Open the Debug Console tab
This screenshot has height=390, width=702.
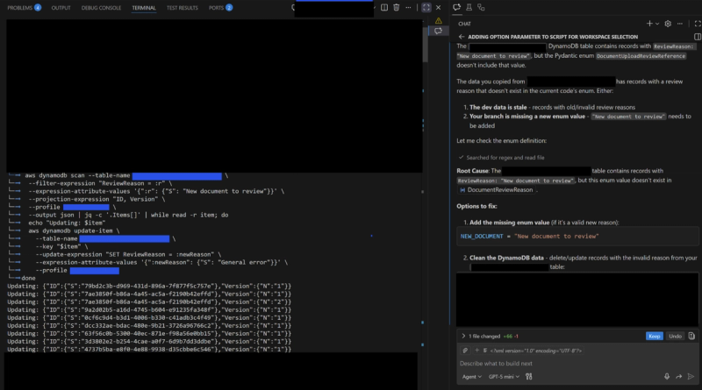point(101,8)
